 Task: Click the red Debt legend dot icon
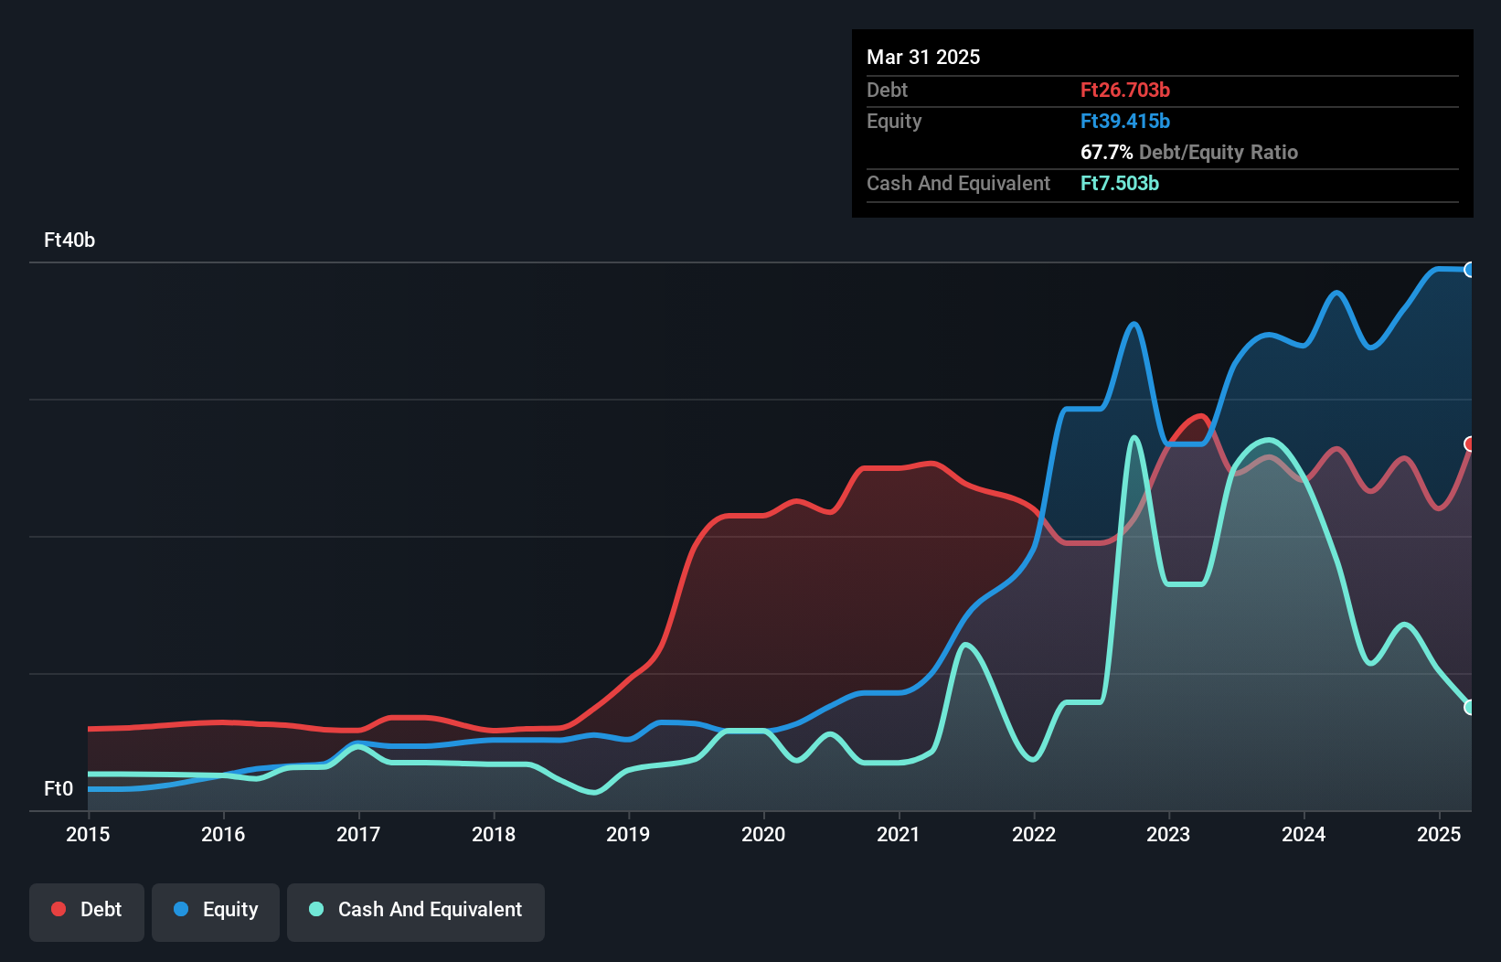[58, 909]
